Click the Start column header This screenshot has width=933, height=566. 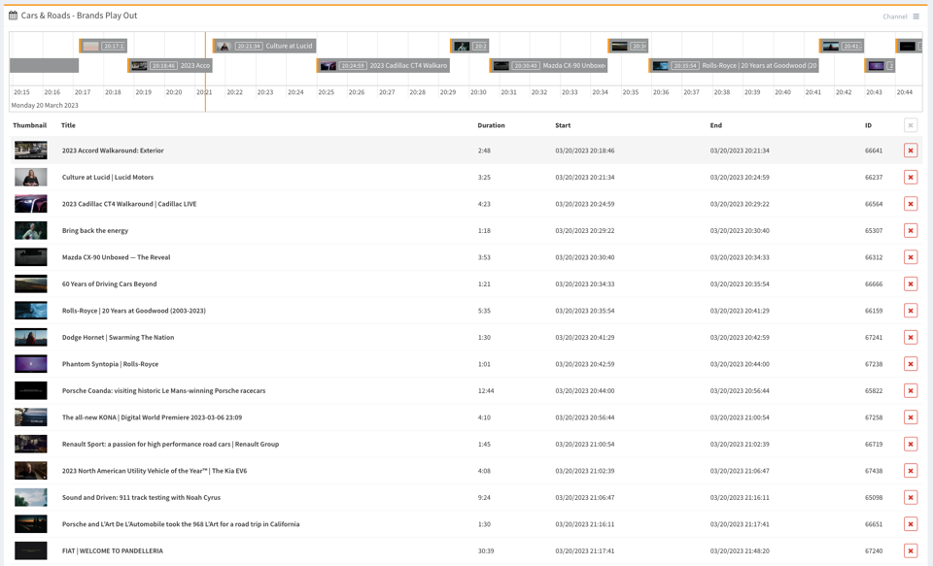(563, 125)
